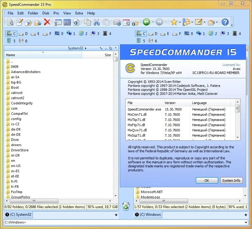Open the command line history dropdown
The height and width of the screenshot is (229, 252).
(246, 223)
